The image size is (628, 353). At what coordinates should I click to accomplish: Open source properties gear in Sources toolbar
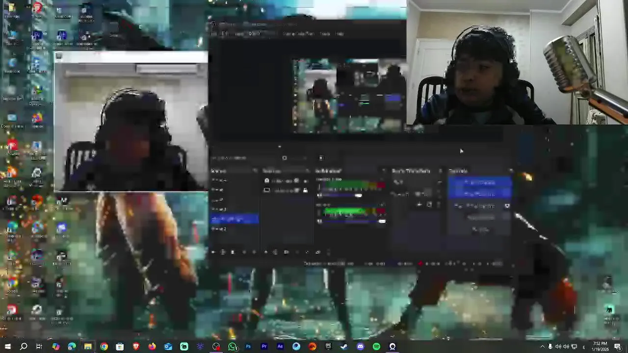286,252
